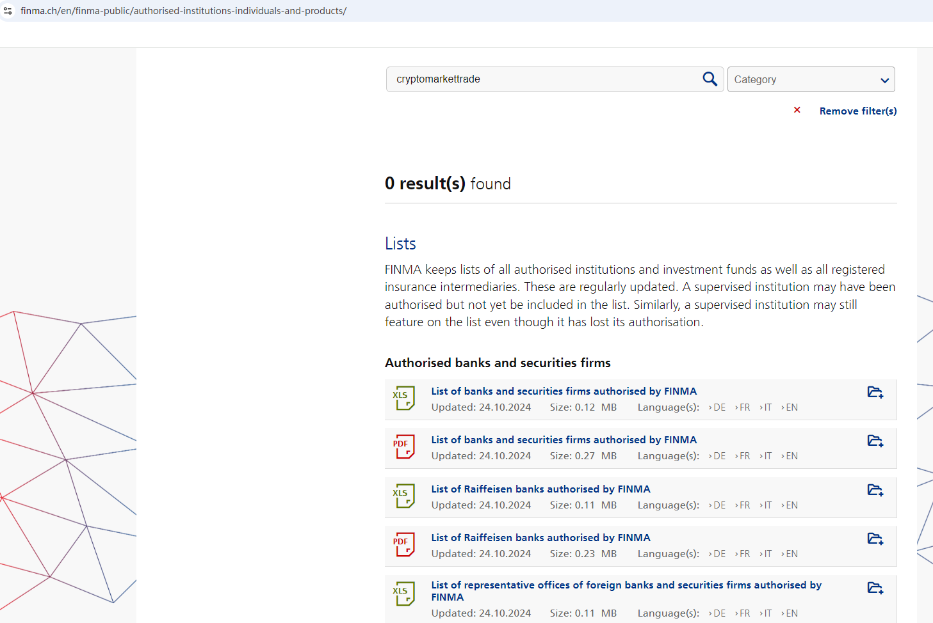Screen dimensions: 933x623
Task: Open List of representative offices of foreign banks link
Action: [x=626, y=591]
